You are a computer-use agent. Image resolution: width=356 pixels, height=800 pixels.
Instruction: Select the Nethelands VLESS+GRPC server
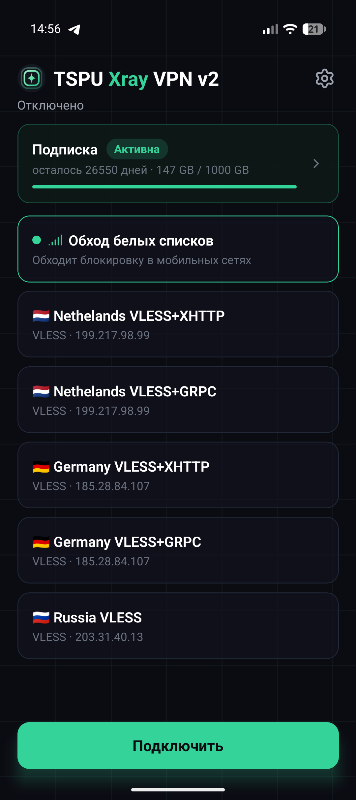point(178,400)
